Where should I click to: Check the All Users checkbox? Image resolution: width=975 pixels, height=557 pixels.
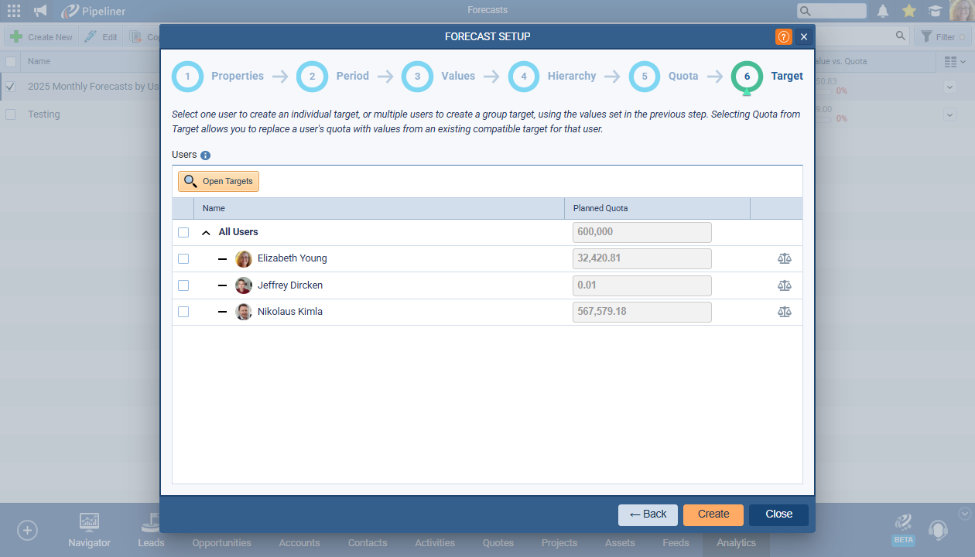point(183,233)
